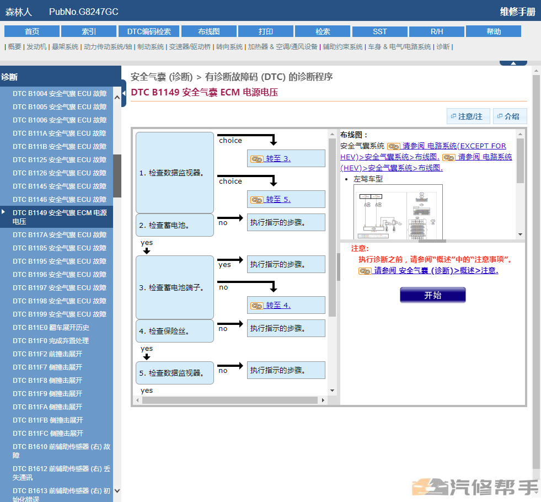Select DTC B11F0 完成弃置处理
The height and width of the screenshot is (502, 541).
[x=51, y=341]
